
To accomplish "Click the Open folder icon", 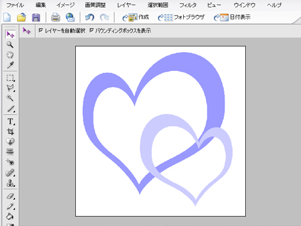I will point(21,17).
